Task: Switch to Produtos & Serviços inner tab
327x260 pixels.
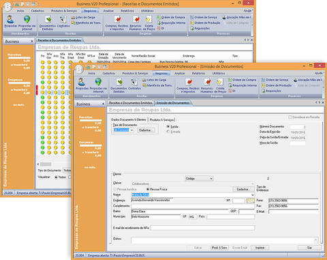Action: [x=162, y=119]
